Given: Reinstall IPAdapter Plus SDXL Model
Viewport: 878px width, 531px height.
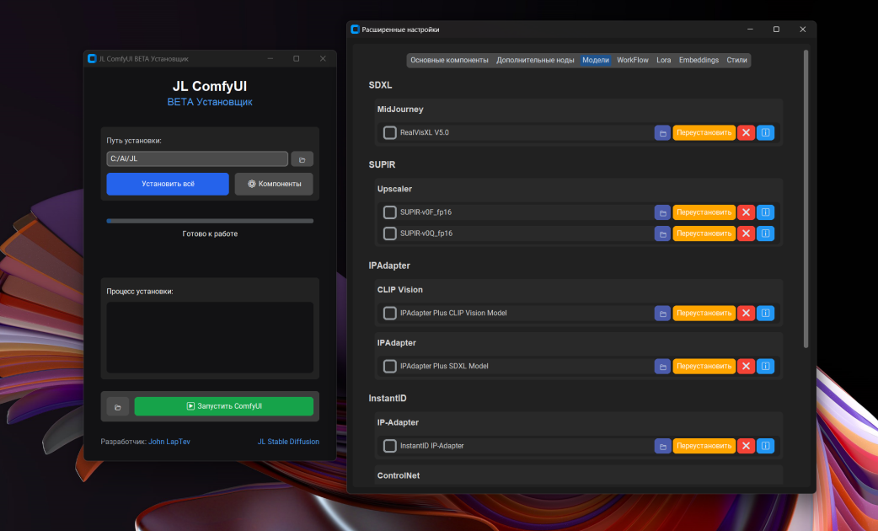Looking at the screenshot, I should click(x=704, y=367).
